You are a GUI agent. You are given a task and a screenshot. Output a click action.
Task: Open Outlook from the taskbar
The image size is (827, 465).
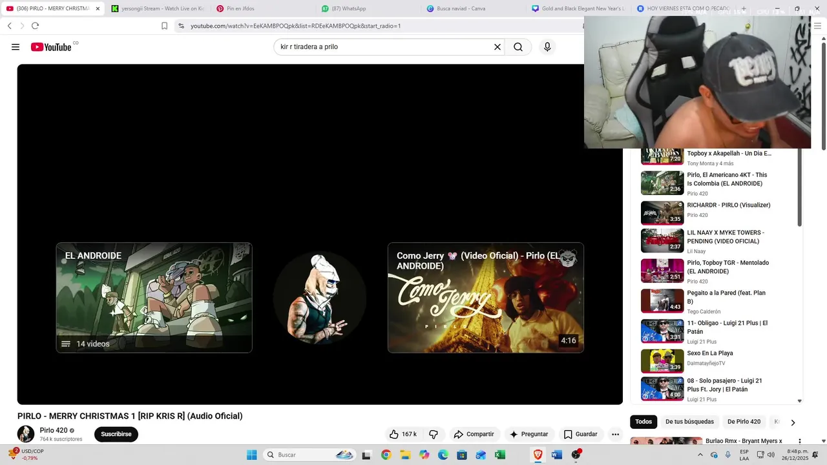(481, 455)
